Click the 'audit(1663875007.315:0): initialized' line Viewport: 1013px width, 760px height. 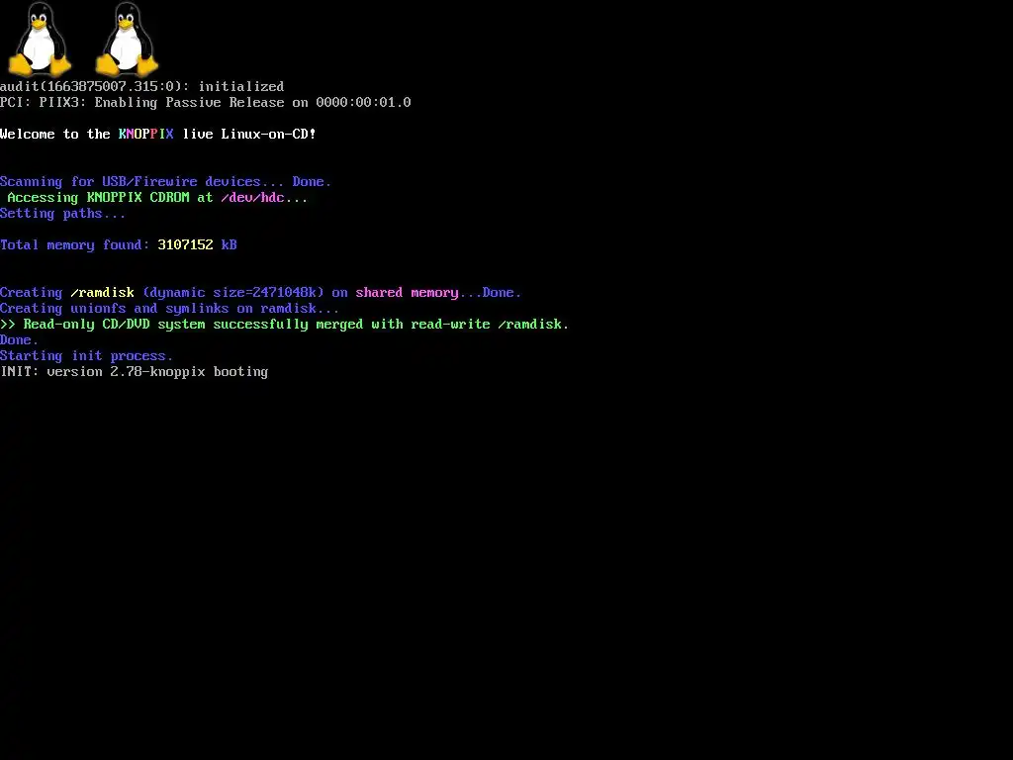[142, 87]
